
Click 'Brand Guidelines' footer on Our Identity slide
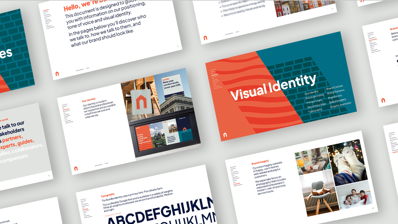point(98,165)
